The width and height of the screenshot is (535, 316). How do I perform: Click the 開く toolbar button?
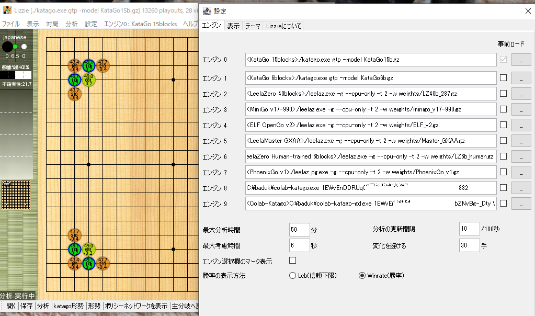(10, 306)
